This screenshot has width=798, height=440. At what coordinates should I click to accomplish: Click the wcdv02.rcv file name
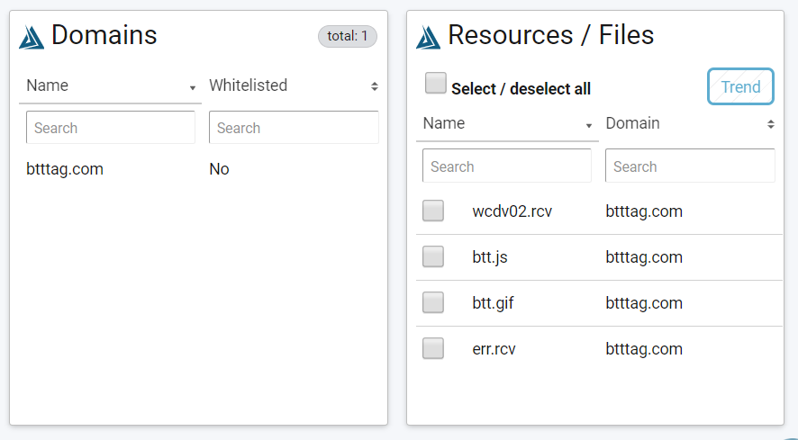tap(512, 211)
